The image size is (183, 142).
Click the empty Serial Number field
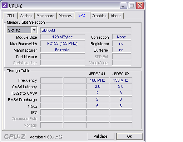tap(63, 63)
